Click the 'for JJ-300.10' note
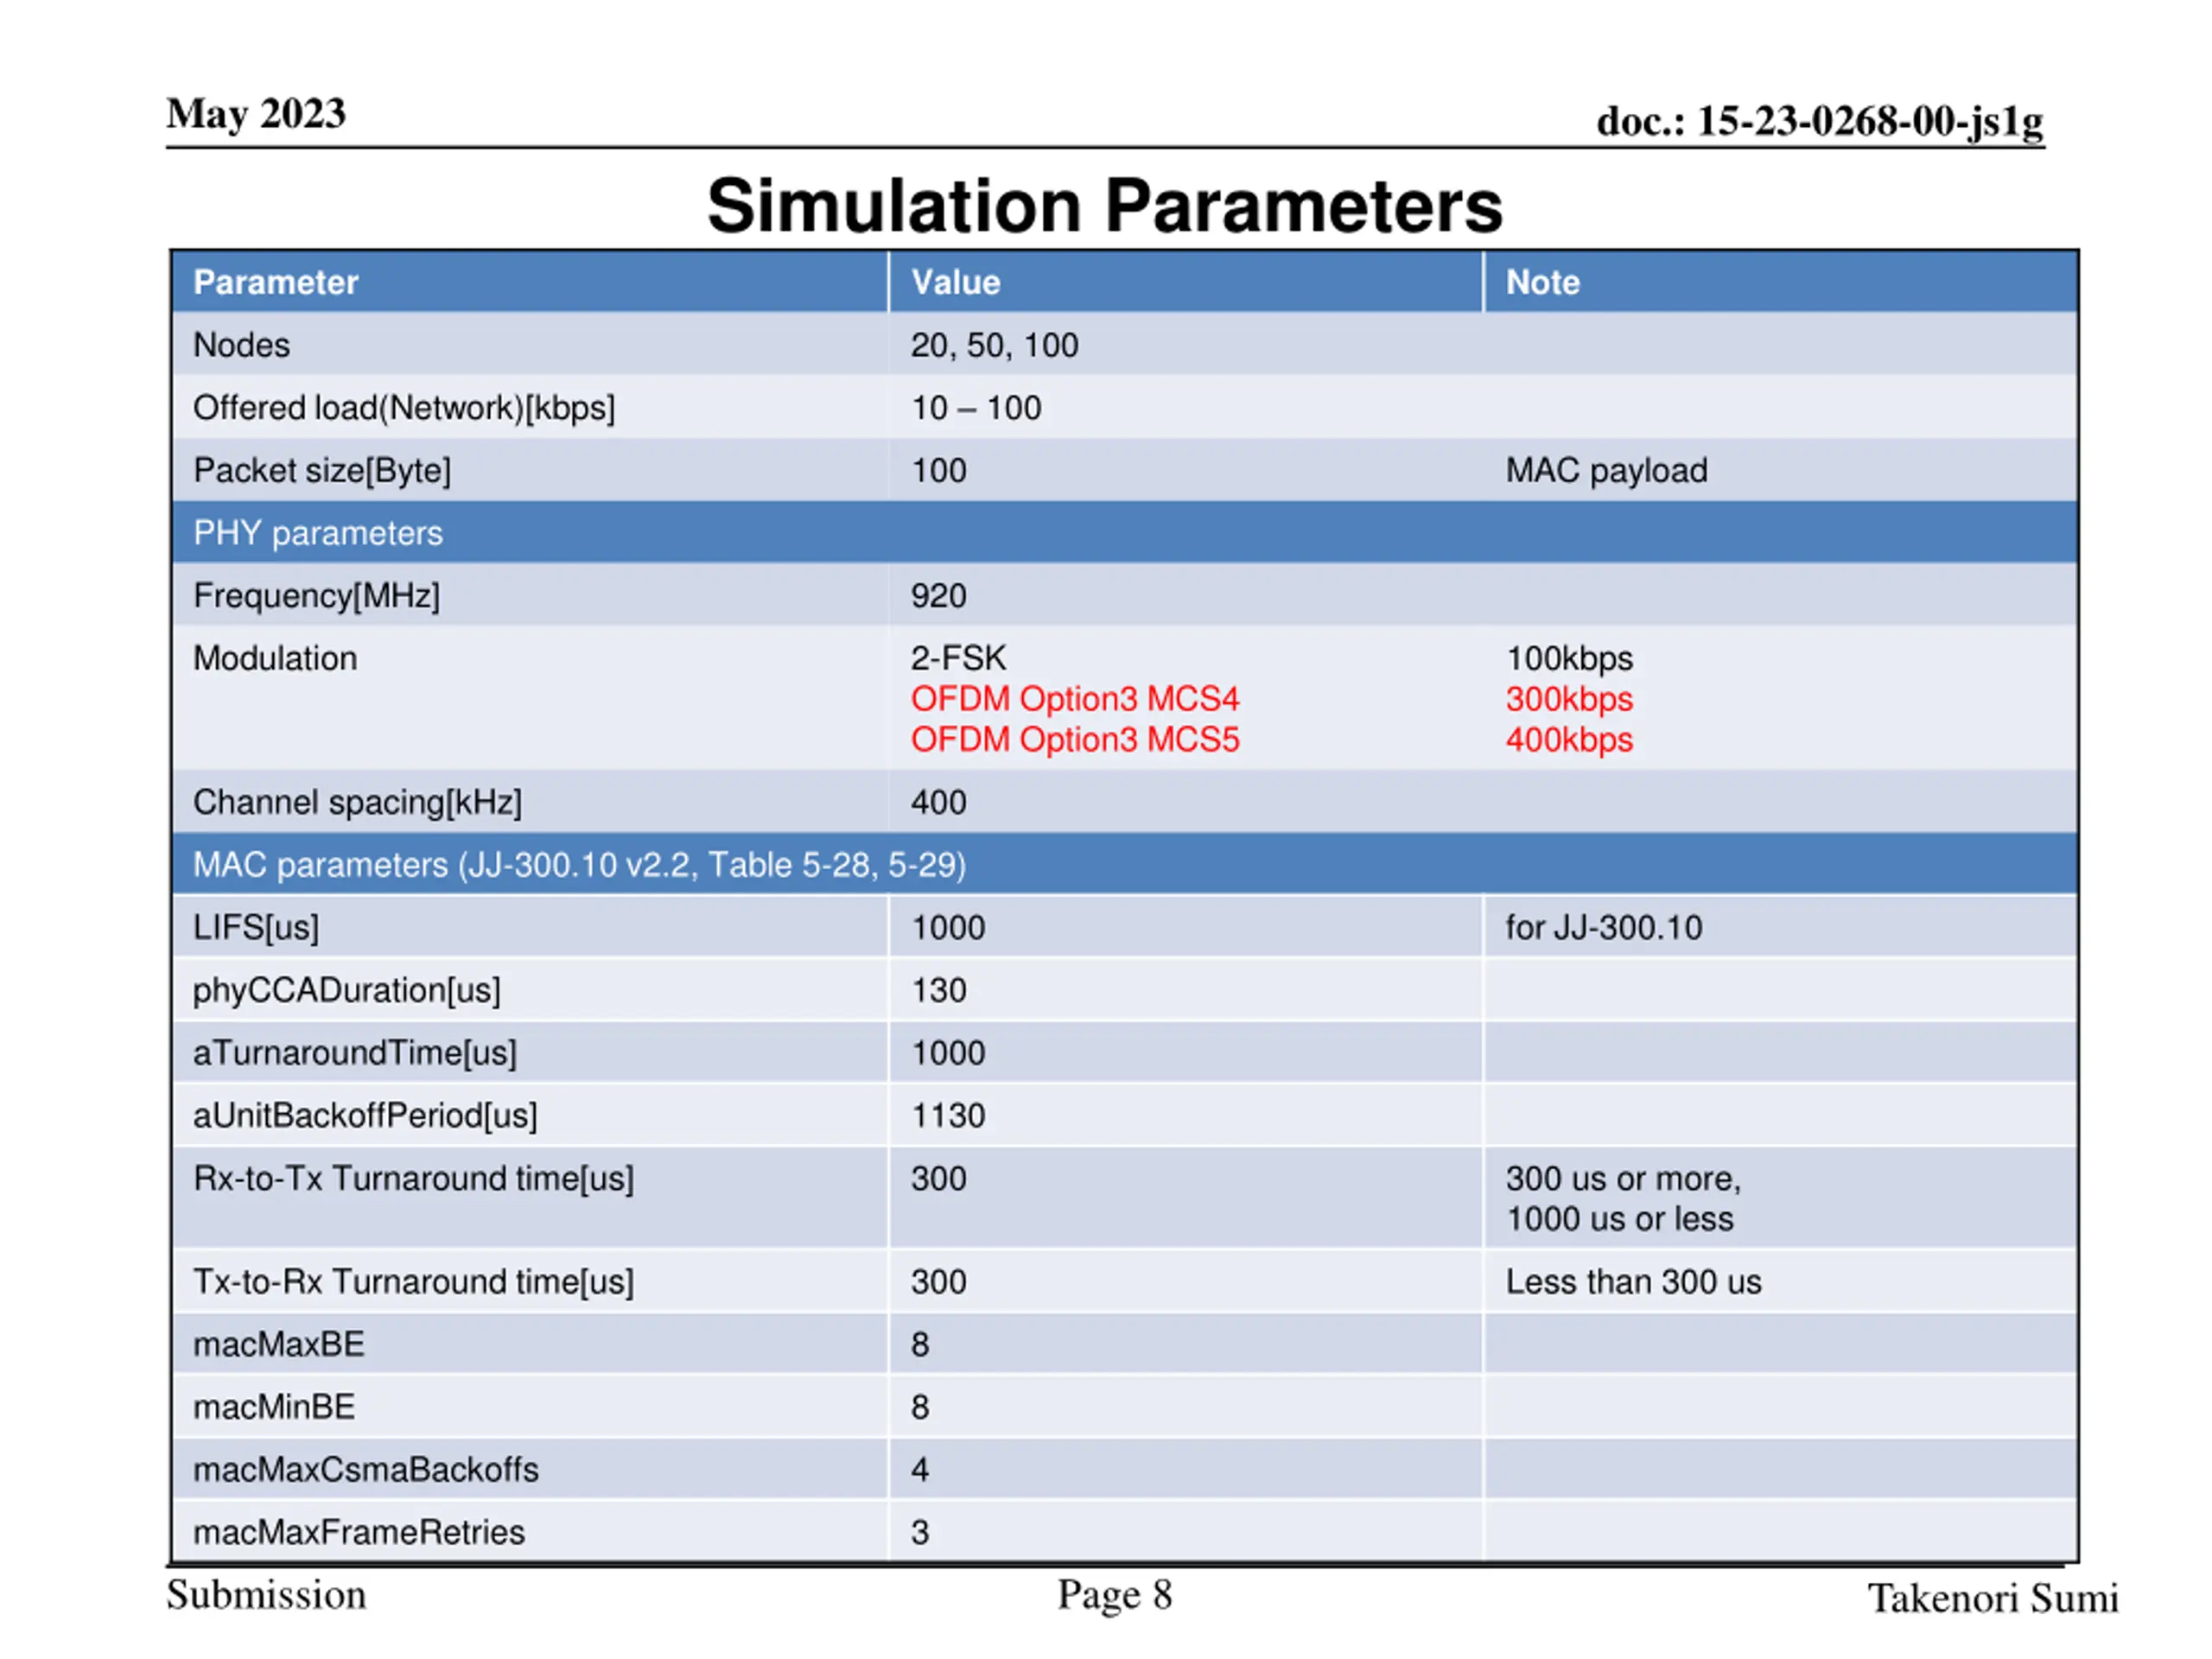 (x=1604, y=927)
